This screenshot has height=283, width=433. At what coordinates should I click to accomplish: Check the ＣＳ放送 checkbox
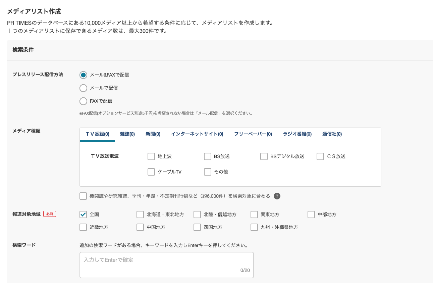click(x=320, y=156)
